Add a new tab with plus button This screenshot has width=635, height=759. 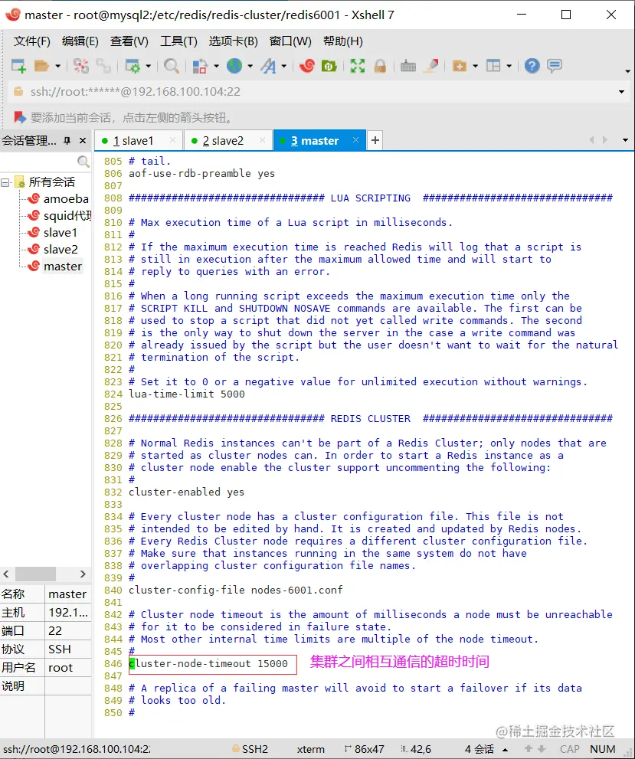[x=375, y=140]
